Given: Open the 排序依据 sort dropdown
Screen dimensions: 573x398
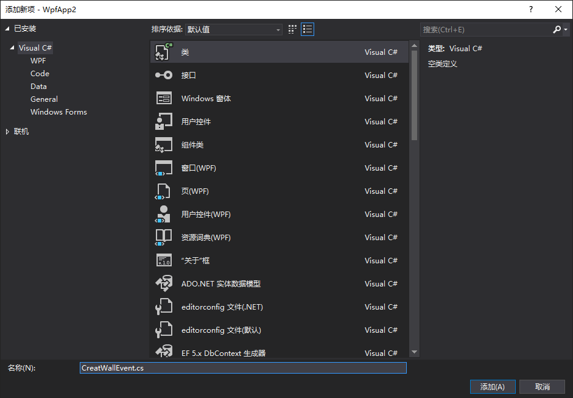Looking at the screenshot, I should click(x=233, y=29).
